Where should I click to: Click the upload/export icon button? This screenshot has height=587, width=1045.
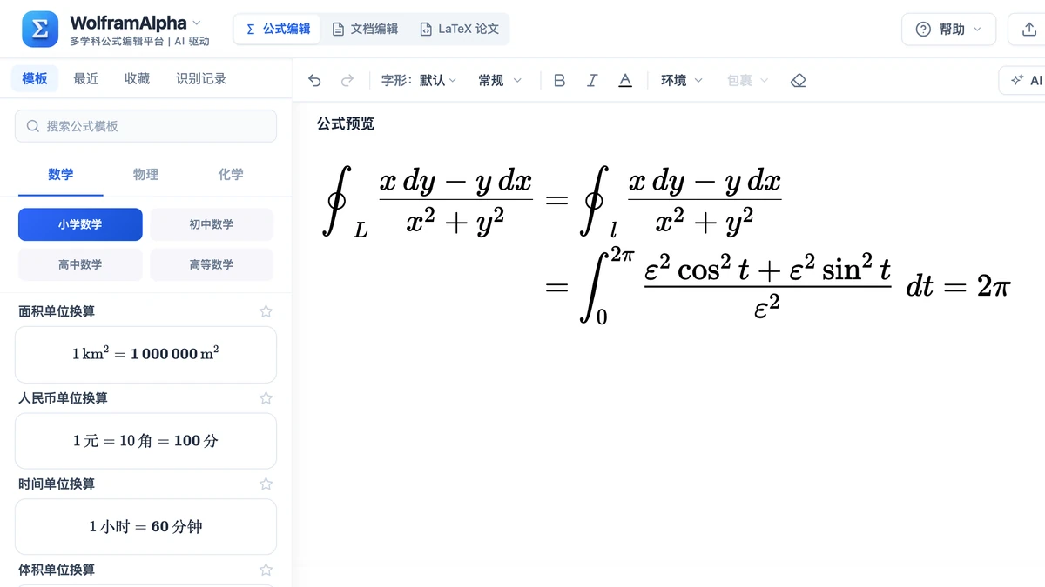[1028, 30]
